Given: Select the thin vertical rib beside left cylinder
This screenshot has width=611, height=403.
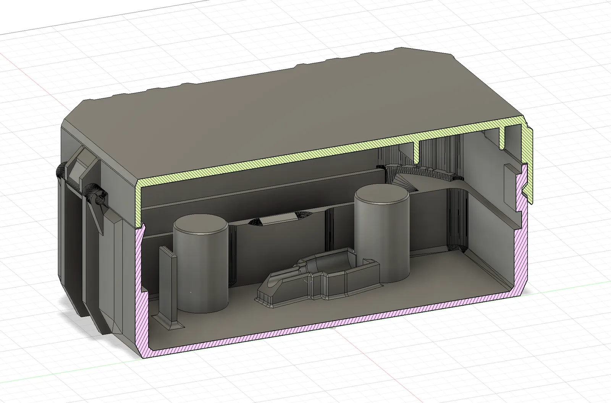Looking at the screenshot, I should point(168,286).
